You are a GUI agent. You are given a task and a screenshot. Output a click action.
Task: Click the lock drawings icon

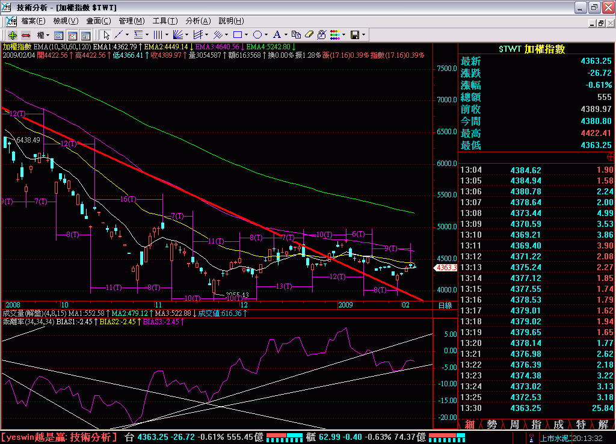[x=322, y=35]
